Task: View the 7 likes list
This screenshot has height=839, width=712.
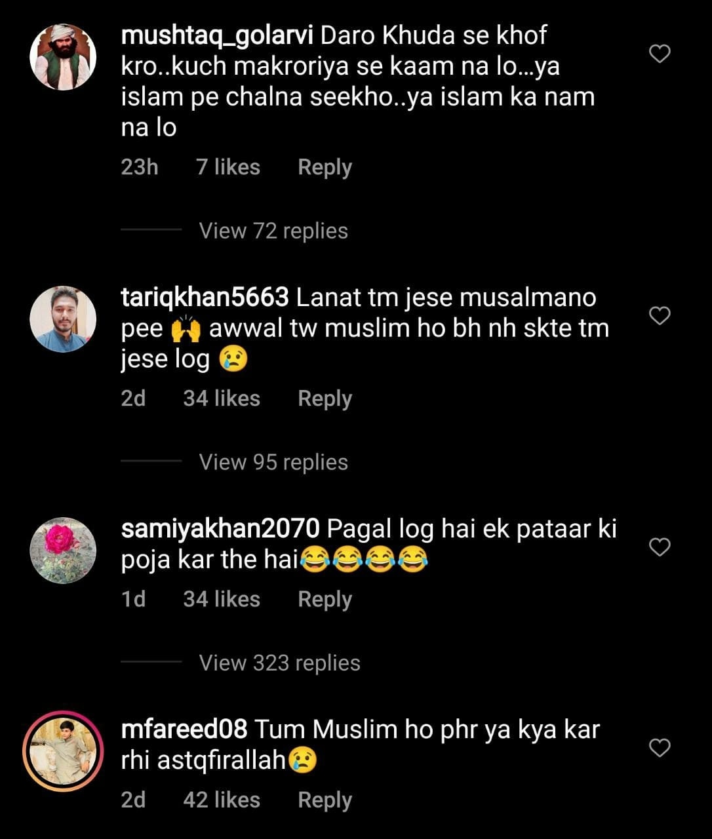Action: (x=228, y=167)
